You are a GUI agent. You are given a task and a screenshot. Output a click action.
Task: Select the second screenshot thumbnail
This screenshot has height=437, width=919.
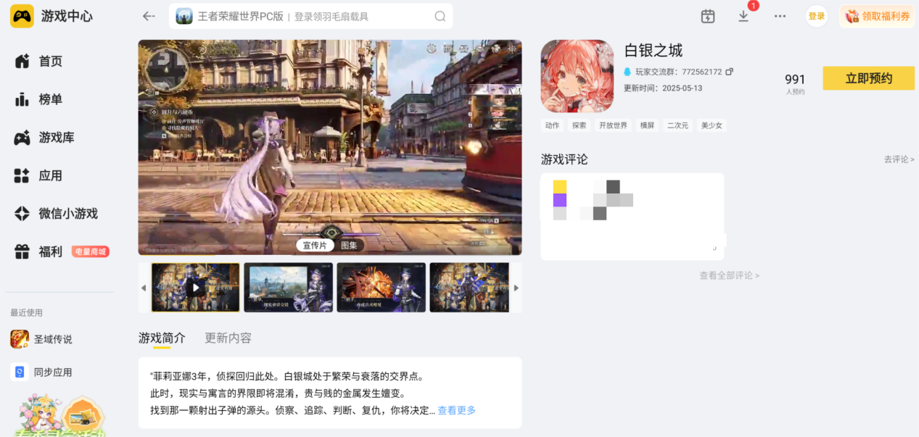289,288
